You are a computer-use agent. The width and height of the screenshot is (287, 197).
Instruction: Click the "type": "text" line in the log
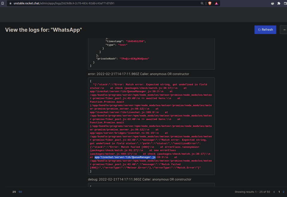tap(116, 45)
